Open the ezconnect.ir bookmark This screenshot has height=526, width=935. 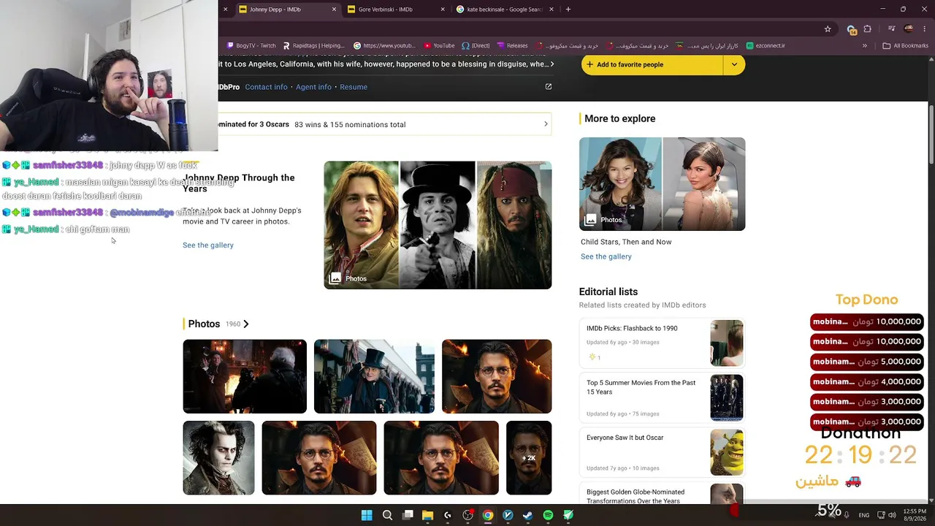click(766, 45)
